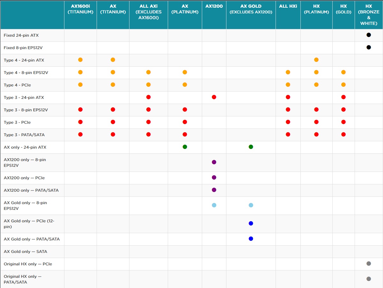Image resolution: width=383 pixels, height=288 pixels.
Task: Select the Original HX only — PATA/SATA row label
Action: click(x=22, y=279)
